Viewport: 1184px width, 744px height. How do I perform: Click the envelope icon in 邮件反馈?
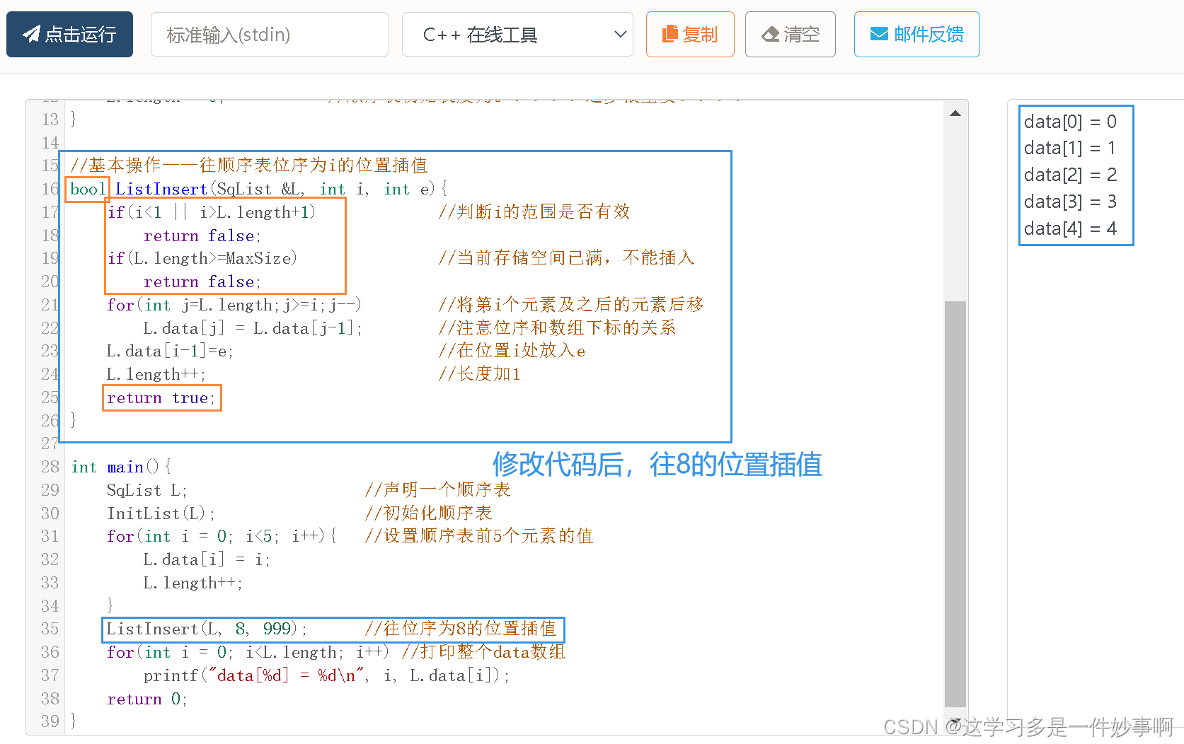(x=879, y=34)
